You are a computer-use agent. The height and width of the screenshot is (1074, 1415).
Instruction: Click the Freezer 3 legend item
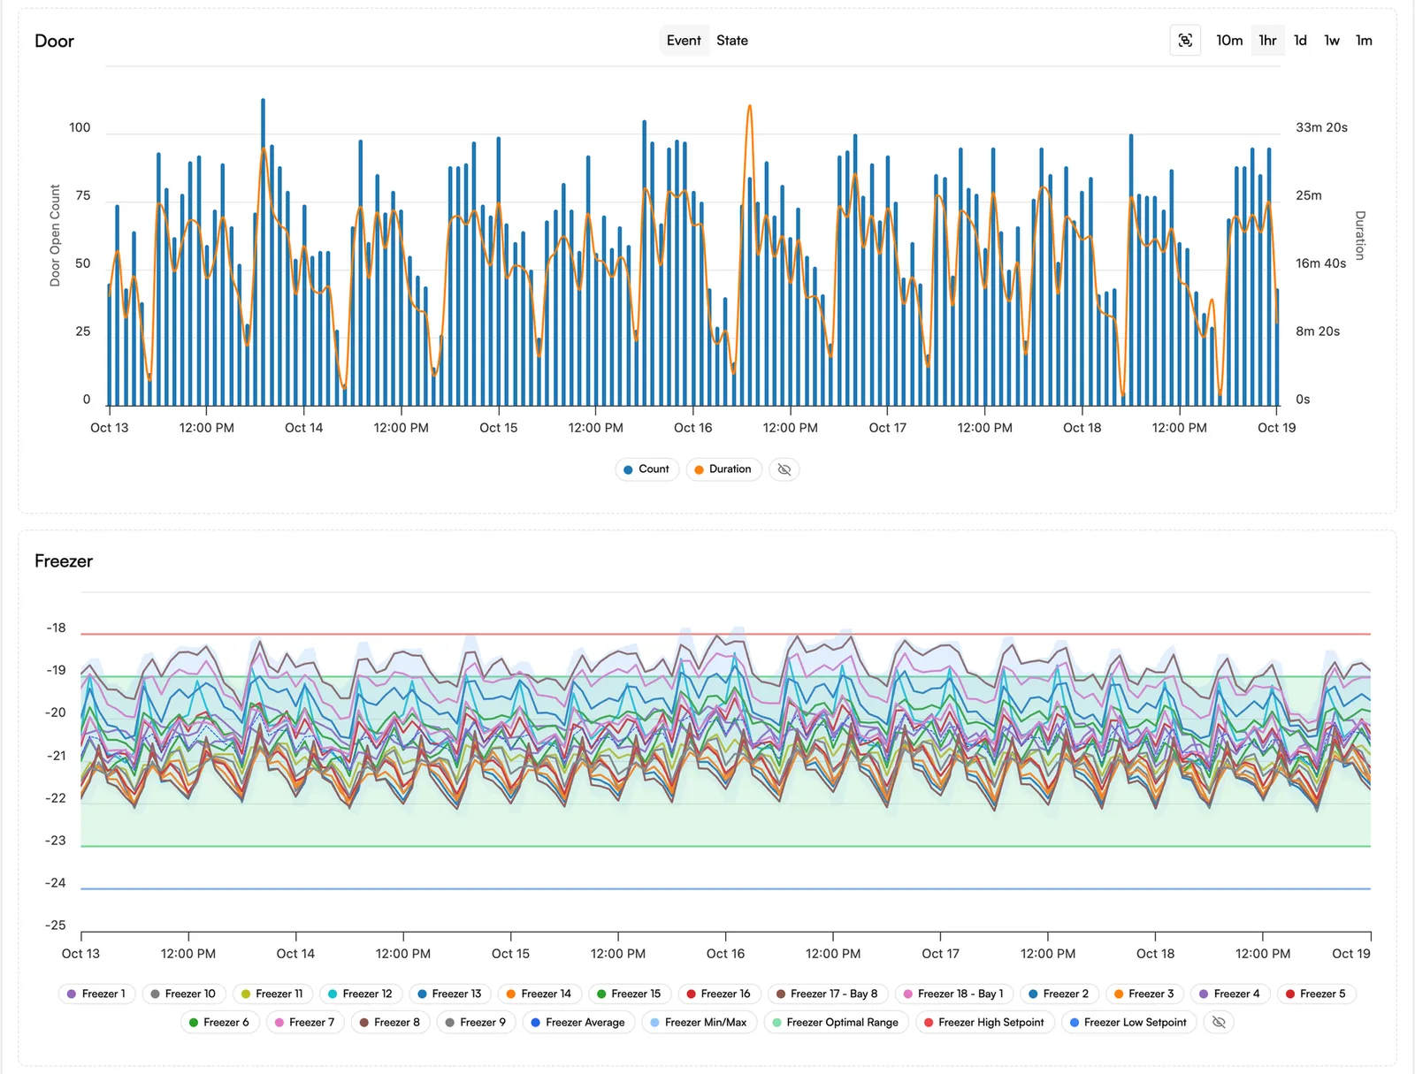coord(1144,994)
